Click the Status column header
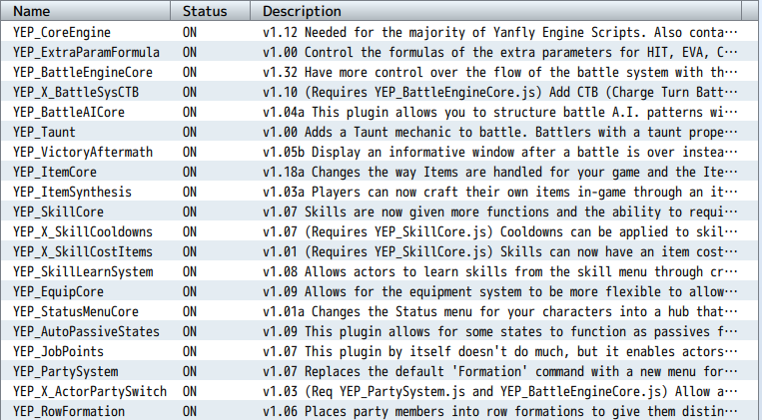This screenshot has width=762, height=420. [x=210, y=11]
